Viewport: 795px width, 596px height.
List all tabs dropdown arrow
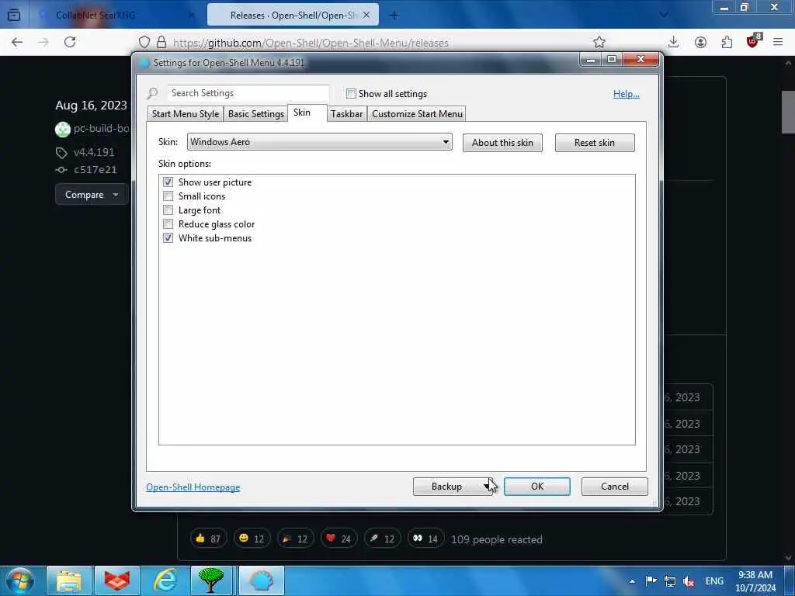click(x=663, y=15)
